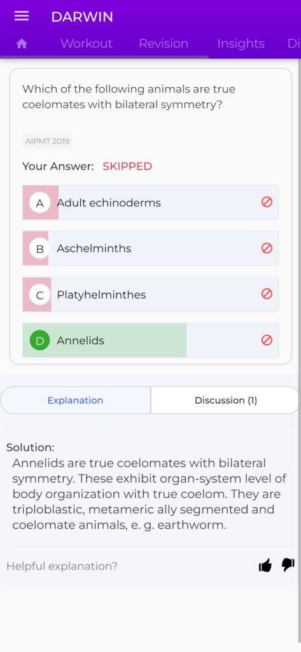Select option A circle
Image resolution: width=301 pixels, height=652 pixels.
click(x=40, y=203)
